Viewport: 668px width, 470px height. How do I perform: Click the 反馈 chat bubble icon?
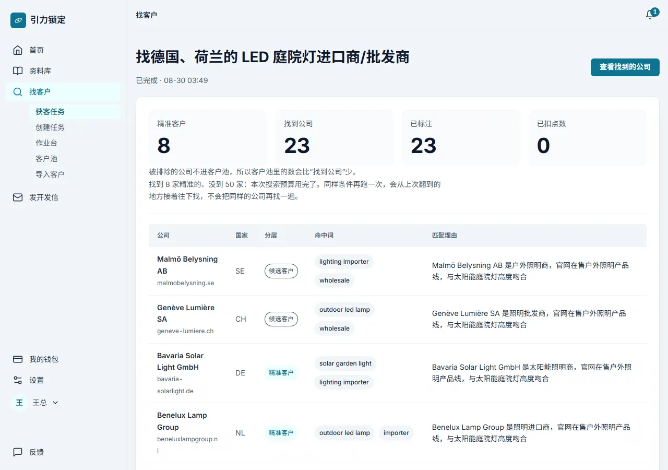click(x=18, y=452)
